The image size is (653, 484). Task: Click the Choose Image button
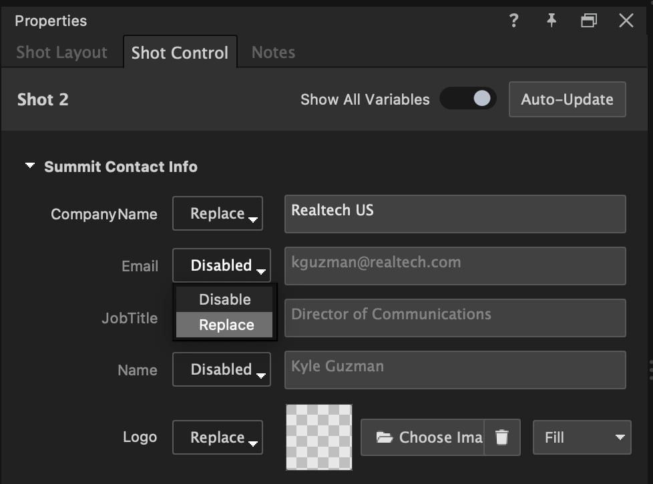422,437
